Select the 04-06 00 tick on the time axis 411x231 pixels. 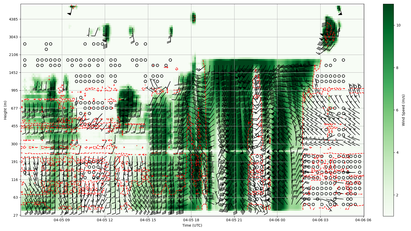(277, 220)
